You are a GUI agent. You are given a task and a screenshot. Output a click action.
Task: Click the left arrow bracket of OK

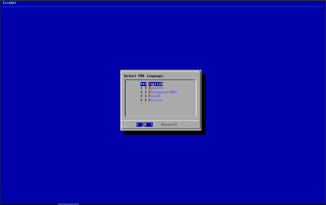[x=138, y=125]
